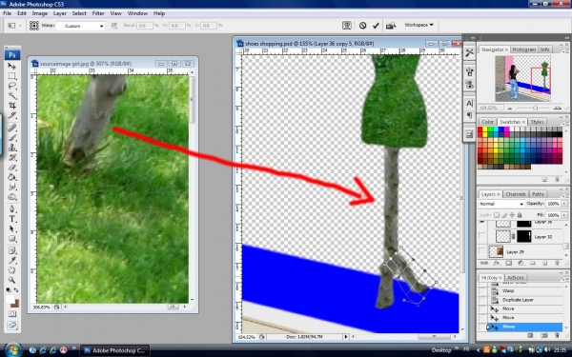Open the Character panel icon in dock
Viewport: 572px width, 357px height.
469,104
